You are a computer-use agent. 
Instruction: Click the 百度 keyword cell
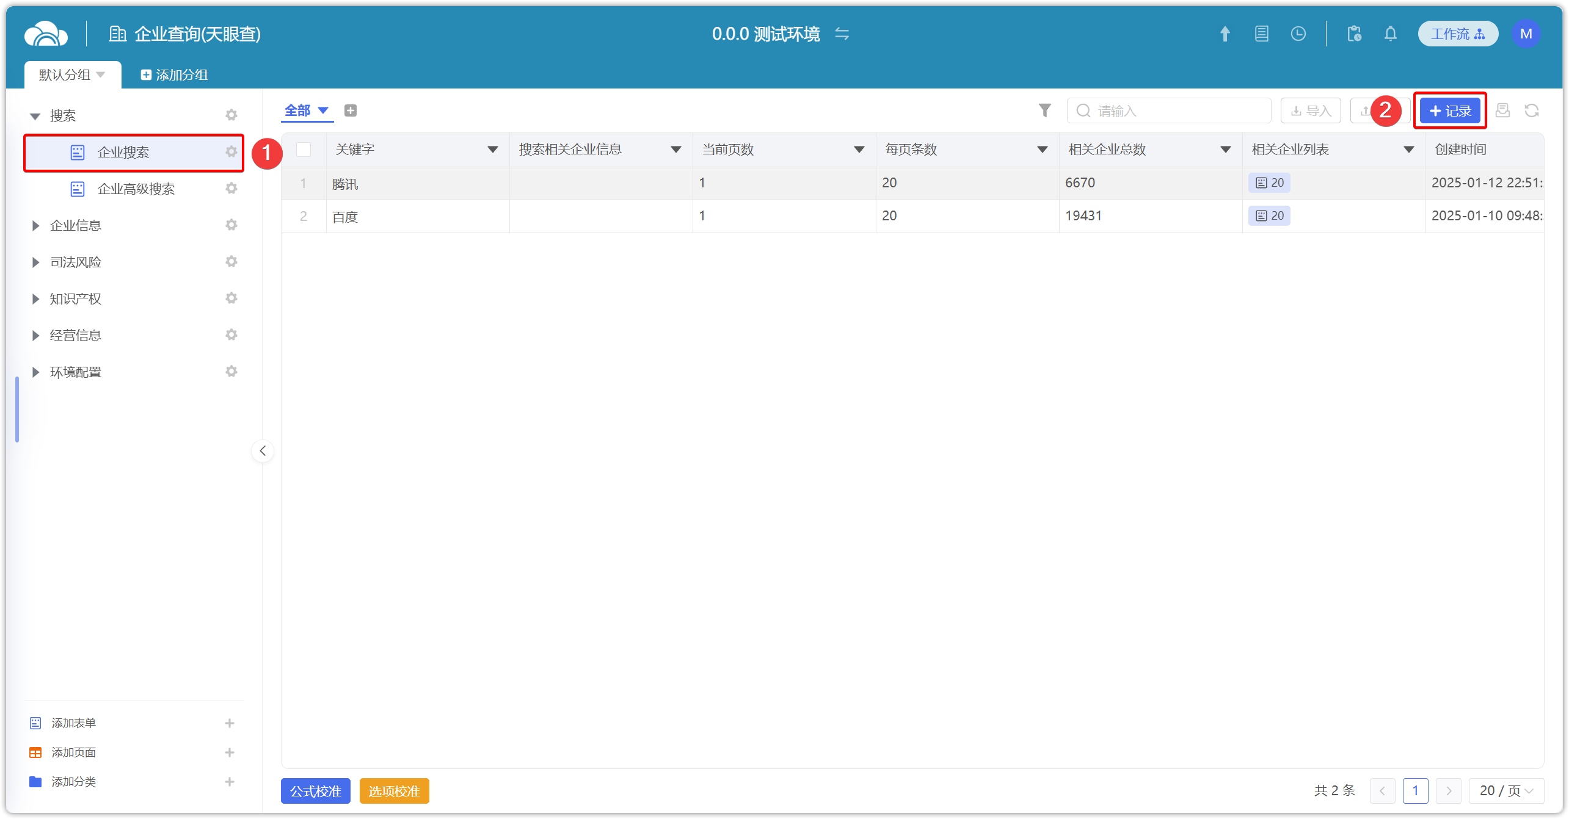click(418, 216)
